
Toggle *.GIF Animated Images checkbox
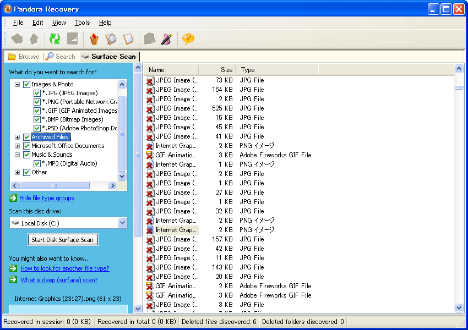[37, 111]
